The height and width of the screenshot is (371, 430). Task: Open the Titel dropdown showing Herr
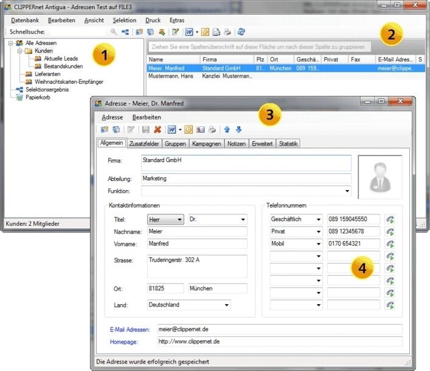[179, 219]
